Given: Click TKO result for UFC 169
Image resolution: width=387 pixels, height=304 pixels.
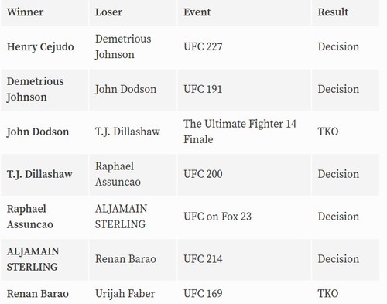Looking at the screenshot, I should click(328, 294).
